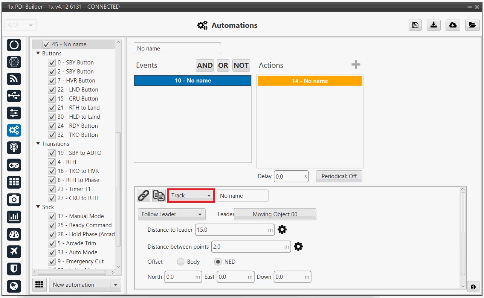
Task: Click the save icon in top toolbar
Action: pos(415,25)
